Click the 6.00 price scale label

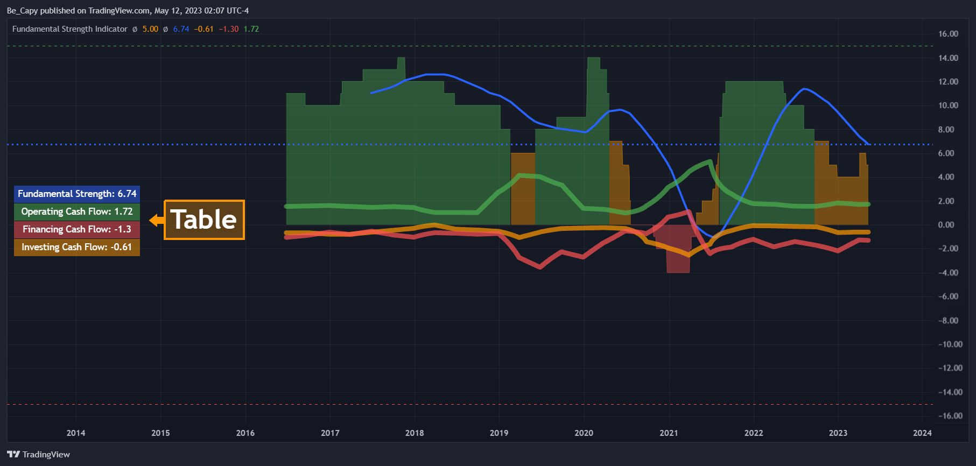[x=946, y=153]
